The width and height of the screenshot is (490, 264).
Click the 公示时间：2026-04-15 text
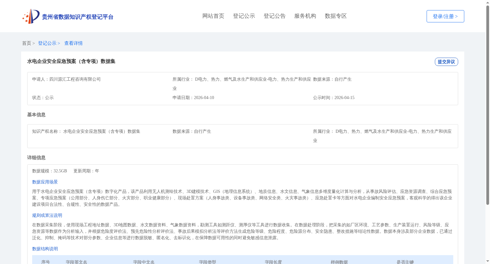click(334, 98)
